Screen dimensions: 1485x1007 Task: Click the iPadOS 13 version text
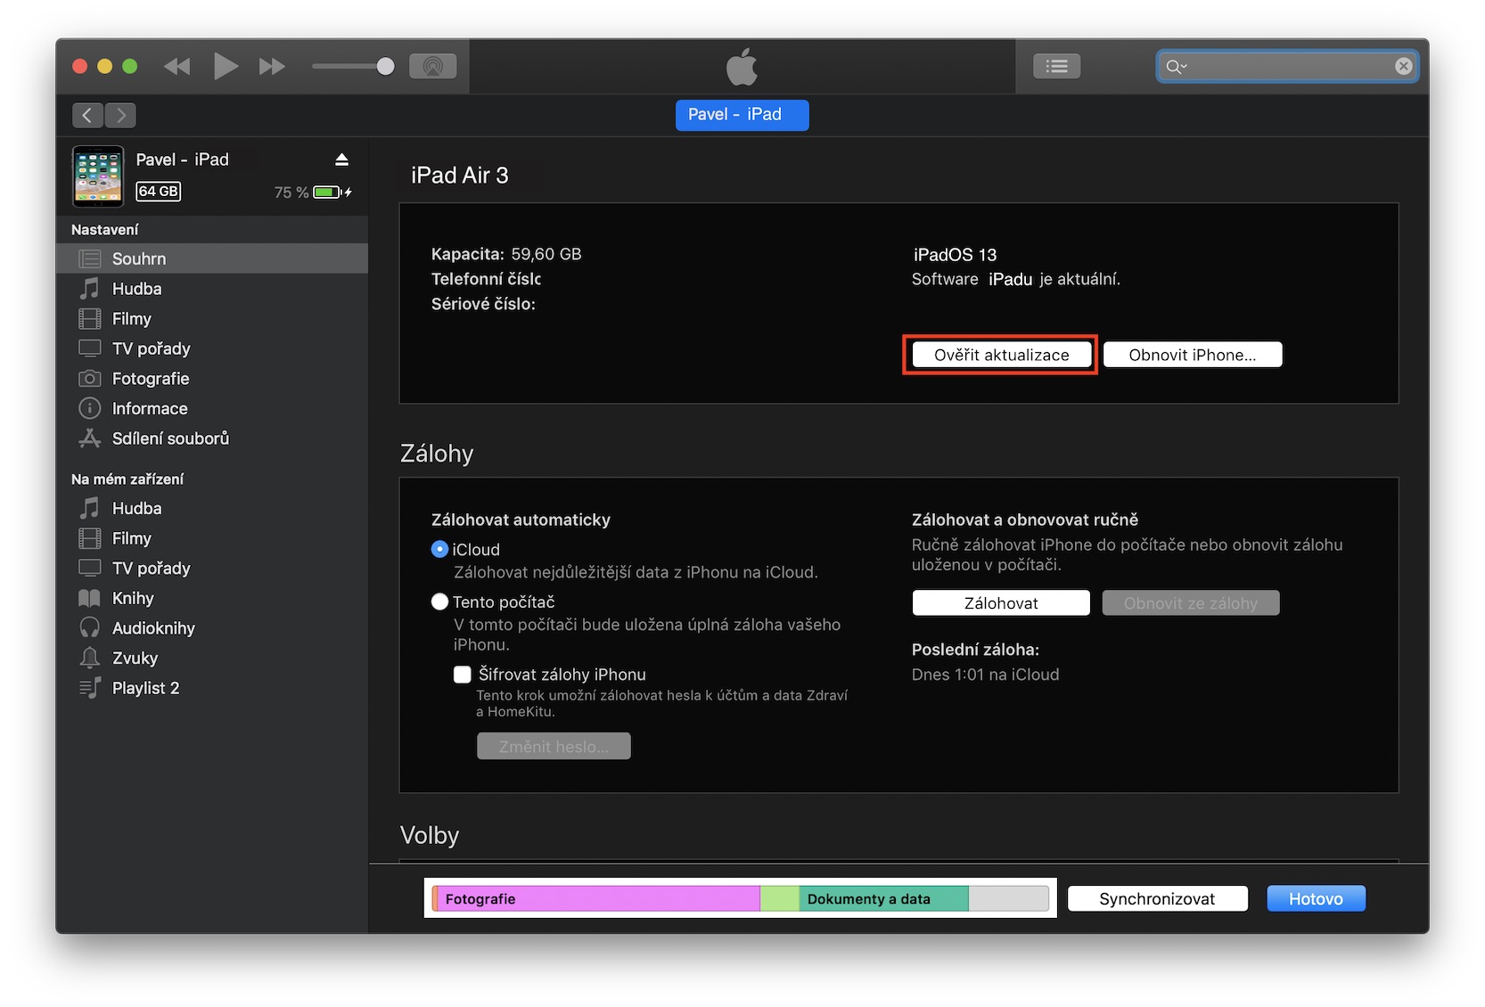tap(955, 255)
